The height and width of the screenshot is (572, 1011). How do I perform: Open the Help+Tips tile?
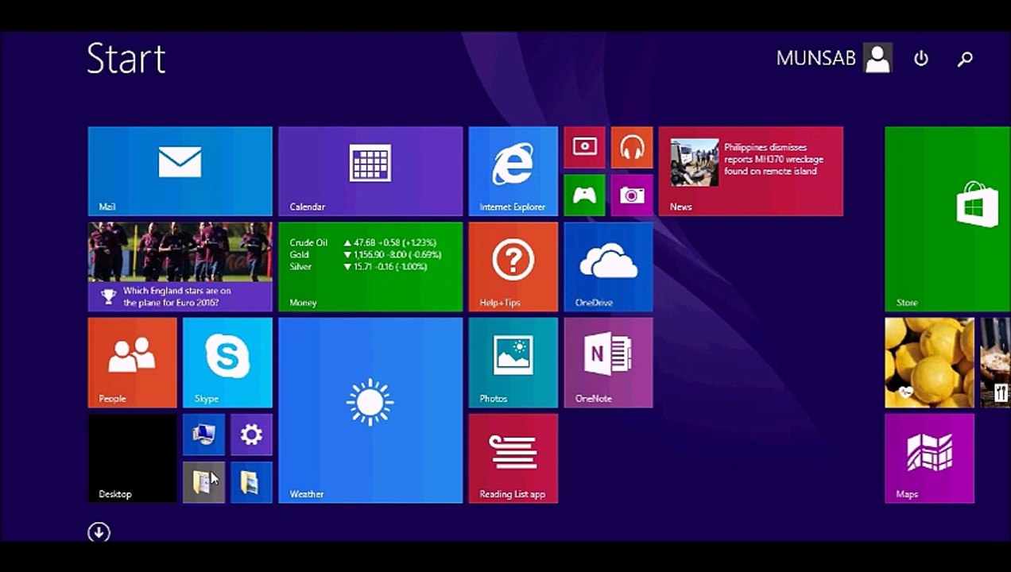513,267
